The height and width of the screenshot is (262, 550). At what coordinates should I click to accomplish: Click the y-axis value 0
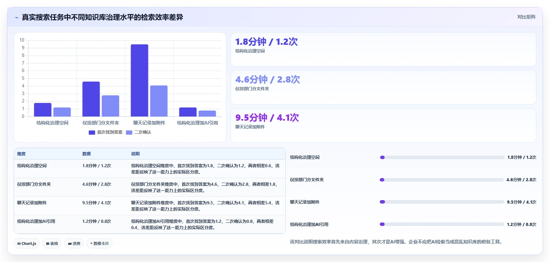[23, 116]
